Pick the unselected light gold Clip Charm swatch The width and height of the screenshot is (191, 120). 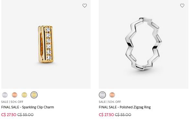pos(24,95)
